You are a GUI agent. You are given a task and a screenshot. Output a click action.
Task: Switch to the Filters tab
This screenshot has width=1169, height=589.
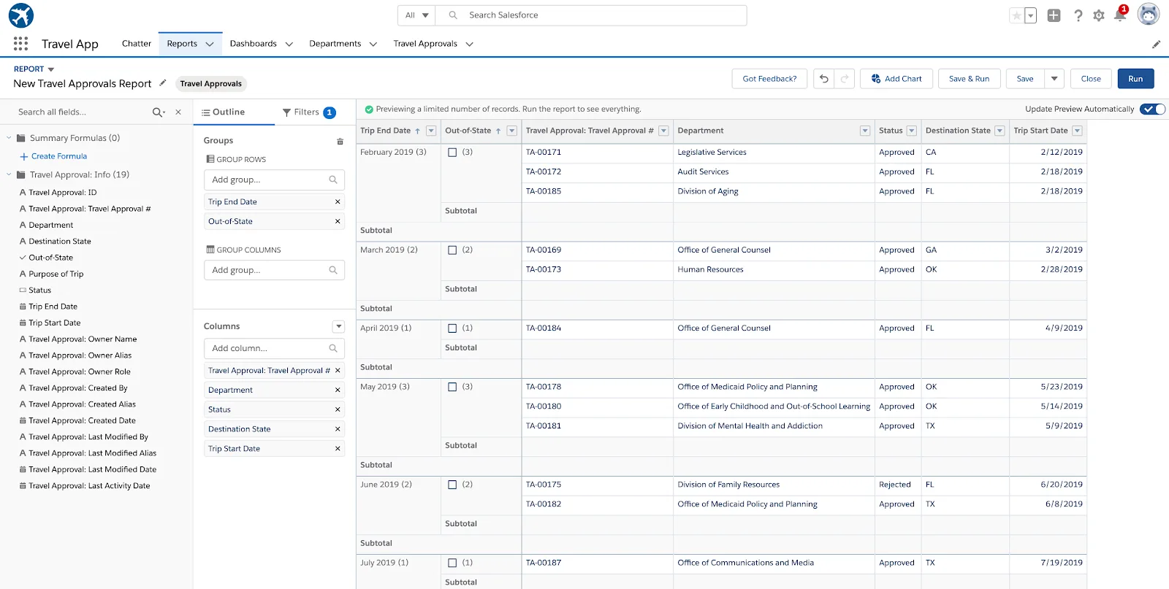click(308, 112)
